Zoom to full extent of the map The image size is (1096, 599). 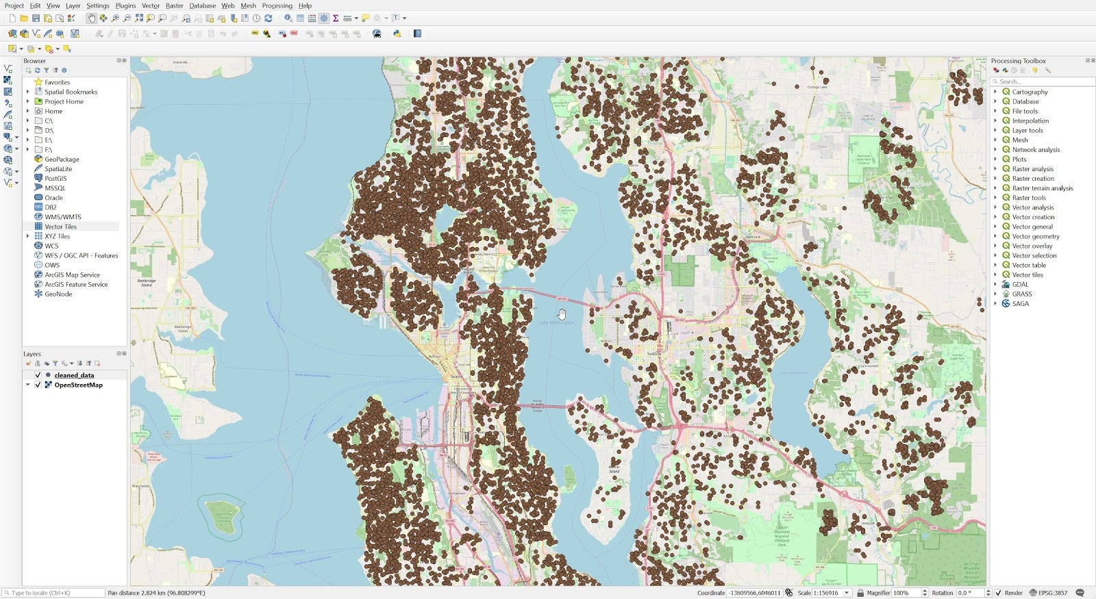tap(139, 18)
